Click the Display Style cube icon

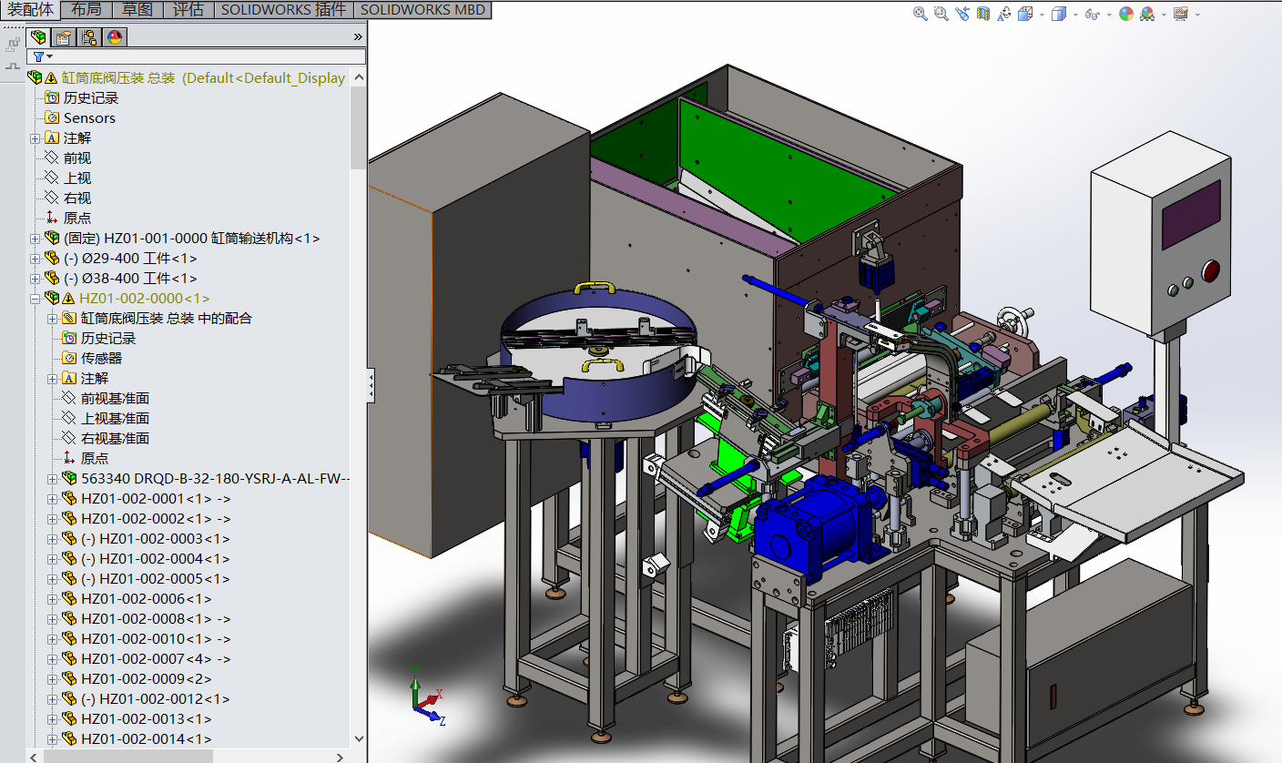pyautogui.click(x=1058, y=14)
